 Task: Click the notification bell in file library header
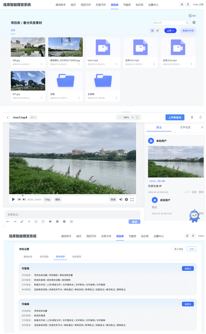pos(182,5)
